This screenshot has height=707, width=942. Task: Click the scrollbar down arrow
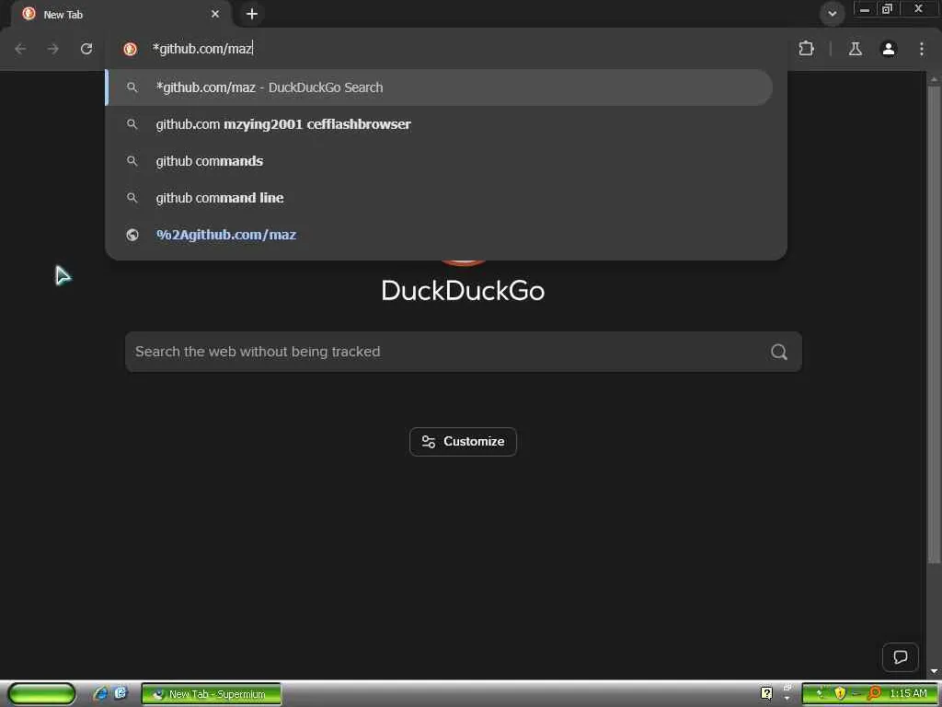934,671
